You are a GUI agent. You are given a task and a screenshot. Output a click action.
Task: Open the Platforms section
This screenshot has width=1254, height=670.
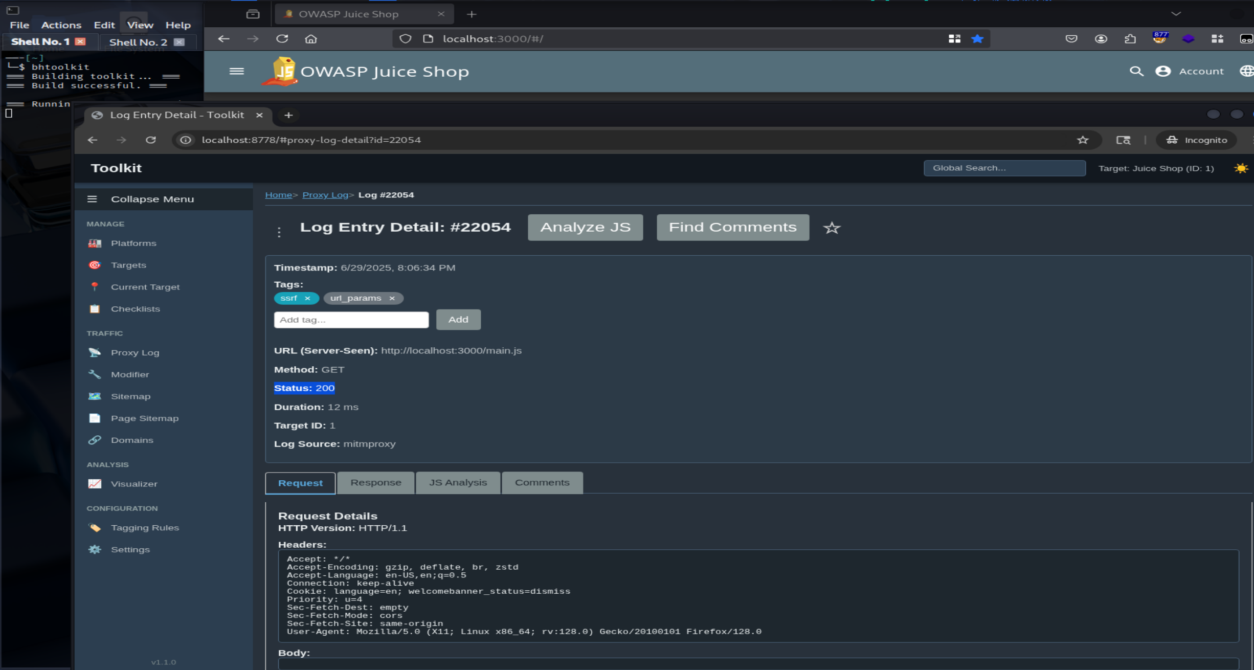134,243
